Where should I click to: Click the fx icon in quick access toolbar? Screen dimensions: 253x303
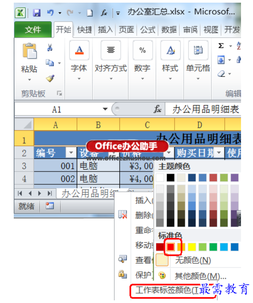point(104,13)
